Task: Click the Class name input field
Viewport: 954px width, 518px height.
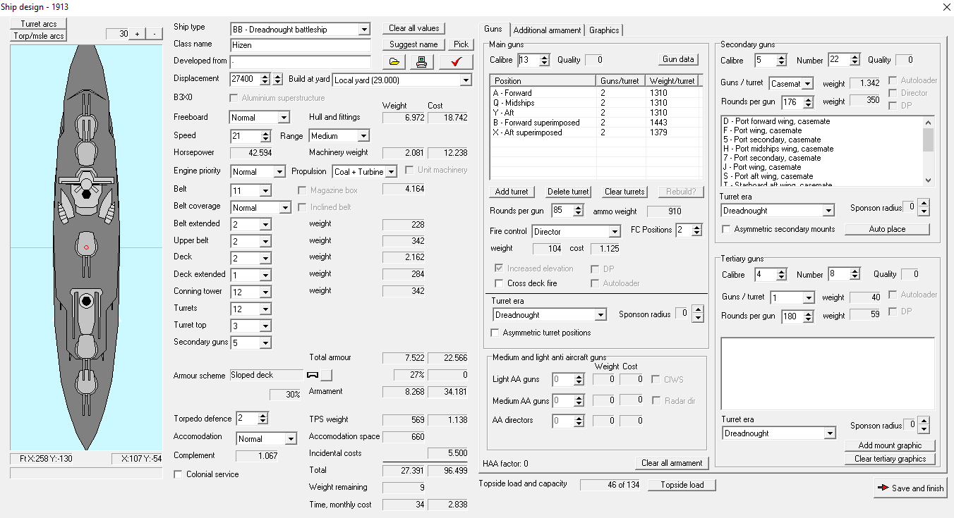Action: pyautogui.click(x=300, y=44)
